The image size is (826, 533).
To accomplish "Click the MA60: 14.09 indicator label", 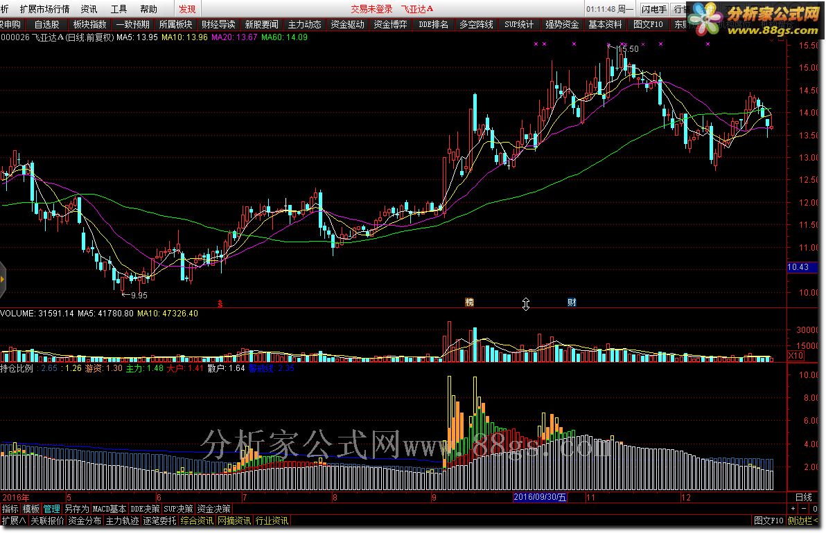I will (285, 37).
